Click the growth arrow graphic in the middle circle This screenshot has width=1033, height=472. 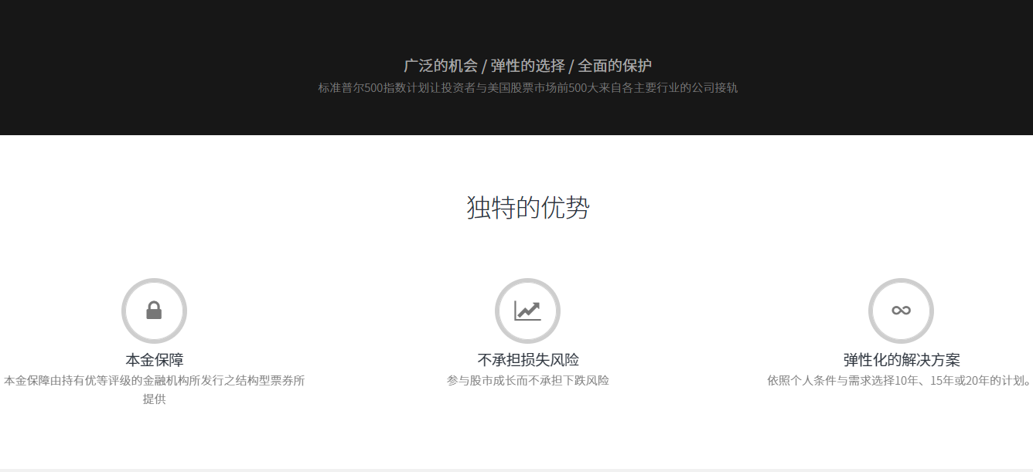coord(527,311)
